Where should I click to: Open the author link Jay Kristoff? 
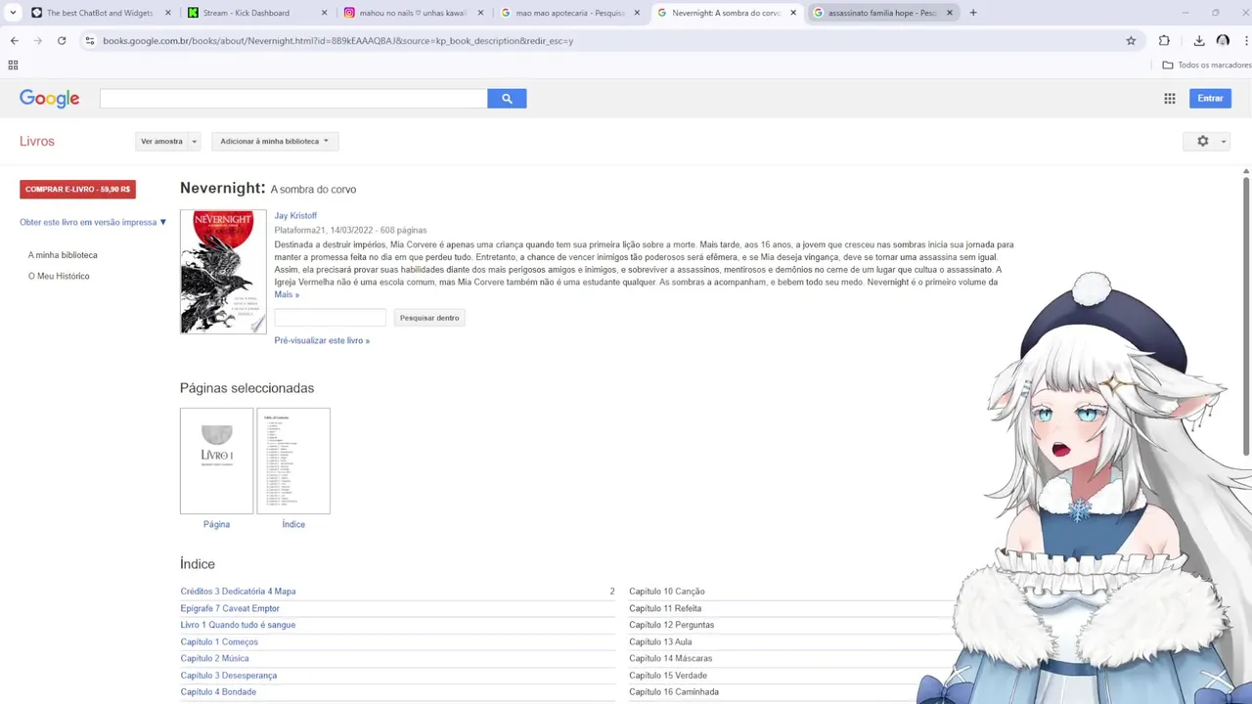pos(295,216)
